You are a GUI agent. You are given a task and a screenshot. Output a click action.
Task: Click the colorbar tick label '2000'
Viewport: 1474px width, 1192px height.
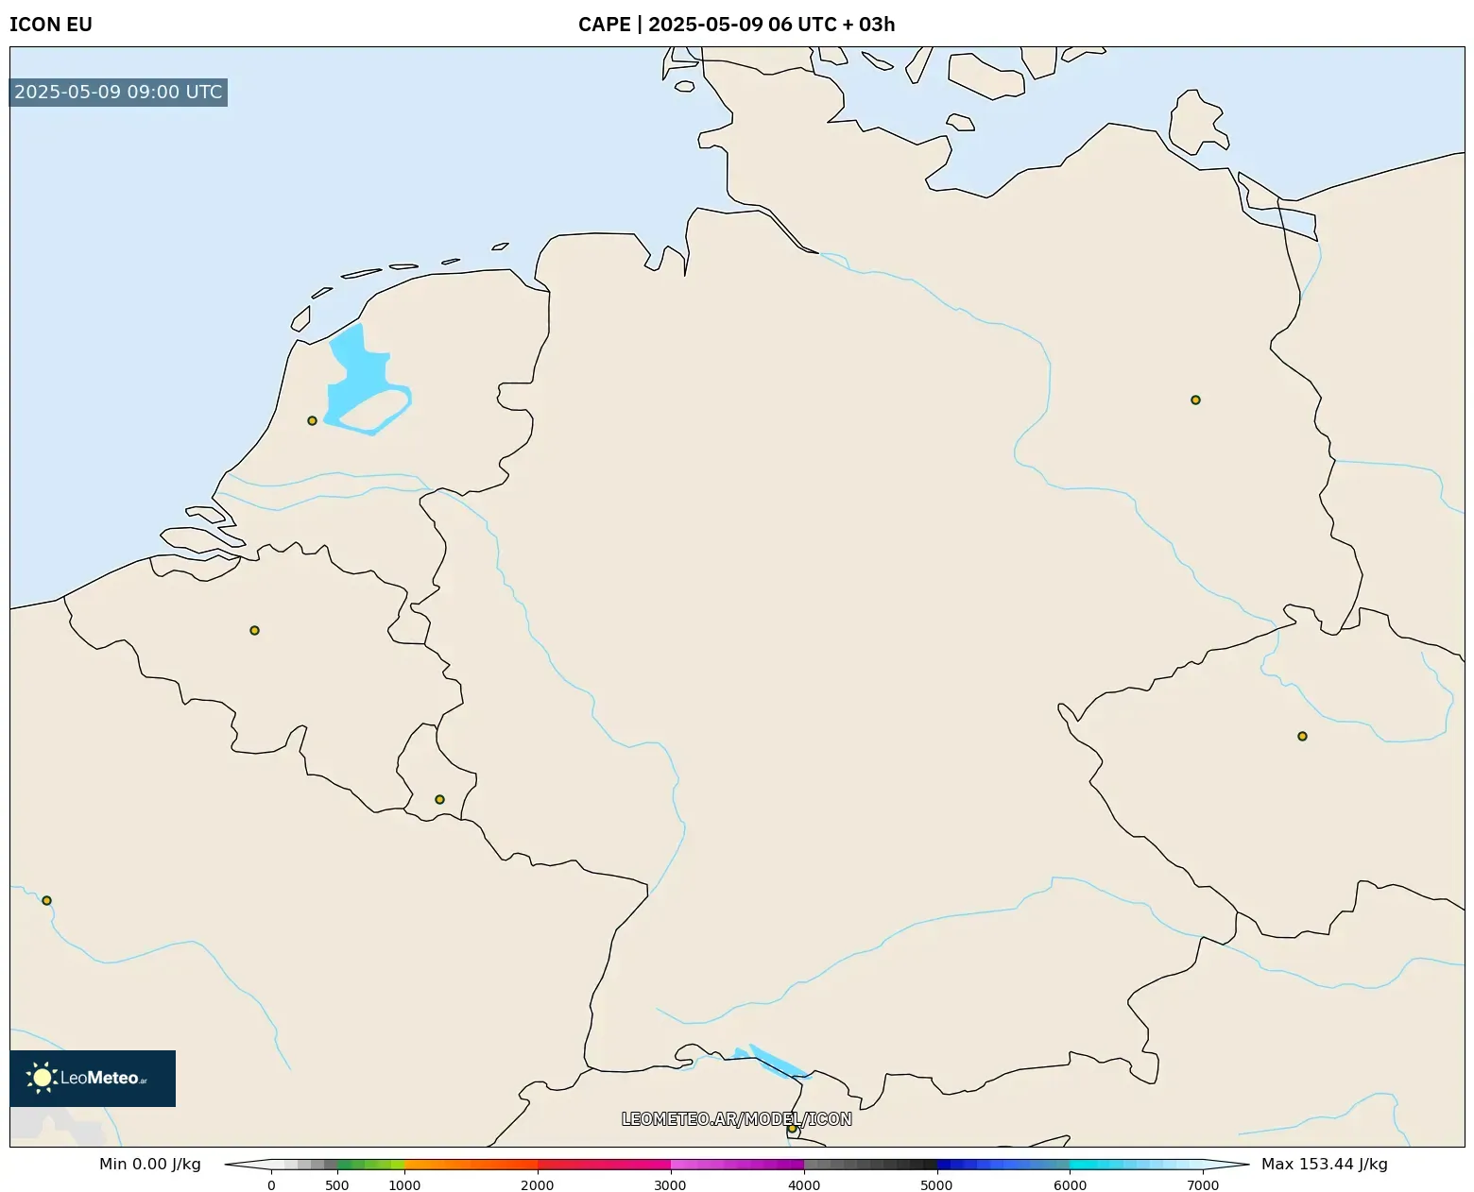(538, 1185)
